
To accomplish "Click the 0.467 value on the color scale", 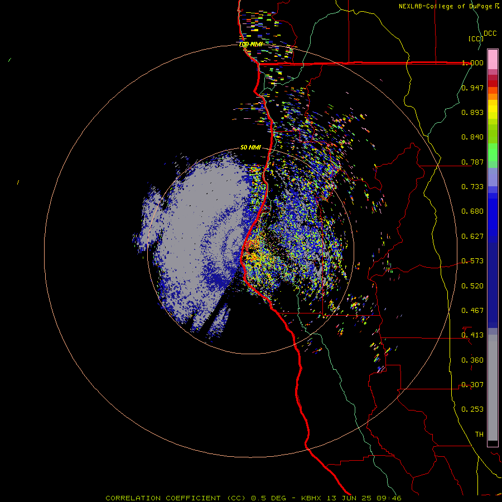I will coord(472,311).
